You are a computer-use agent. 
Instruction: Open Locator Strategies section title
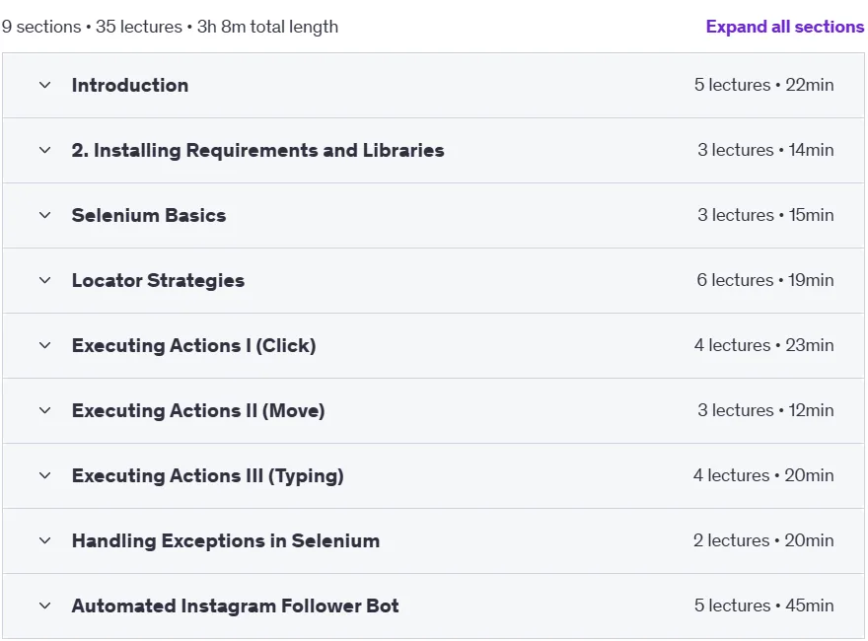point(159,281)
